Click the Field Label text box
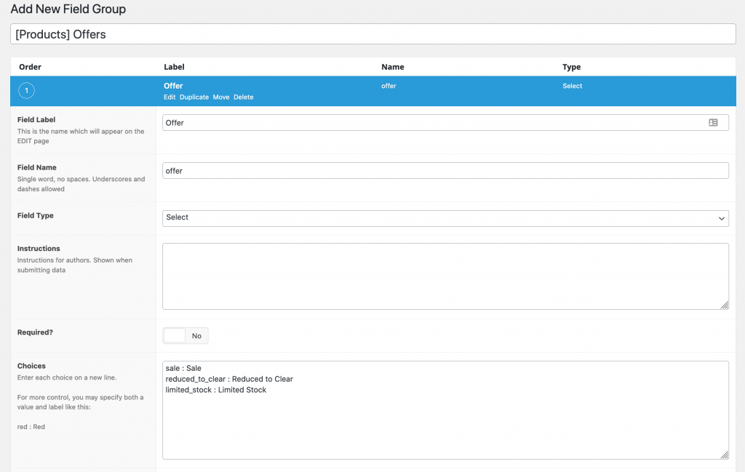The image size is (745, 472). click(x=433, y=123)
